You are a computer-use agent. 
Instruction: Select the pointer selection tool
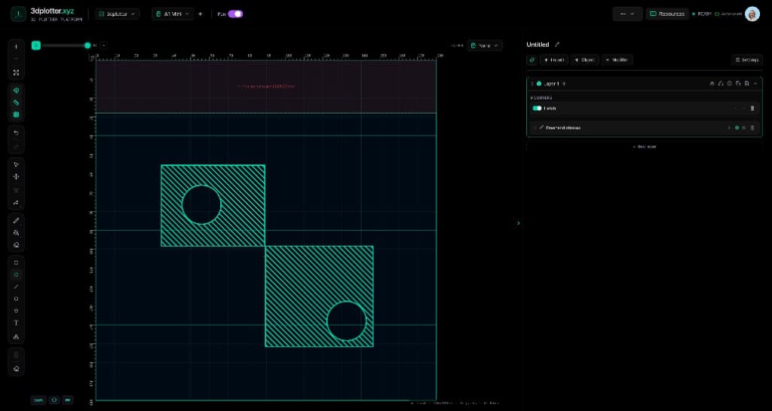[x=17, y=164]
